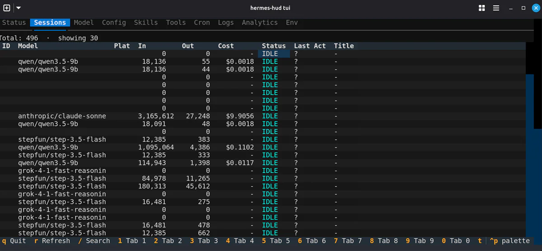The height and width of the screenshot is (251, 542).
Task: Click the Title column header
Action: click(x=344, y=46)
